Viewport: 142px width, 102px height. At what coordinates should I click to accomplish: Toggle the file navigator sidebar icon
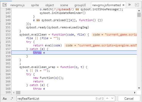[4, 5]
